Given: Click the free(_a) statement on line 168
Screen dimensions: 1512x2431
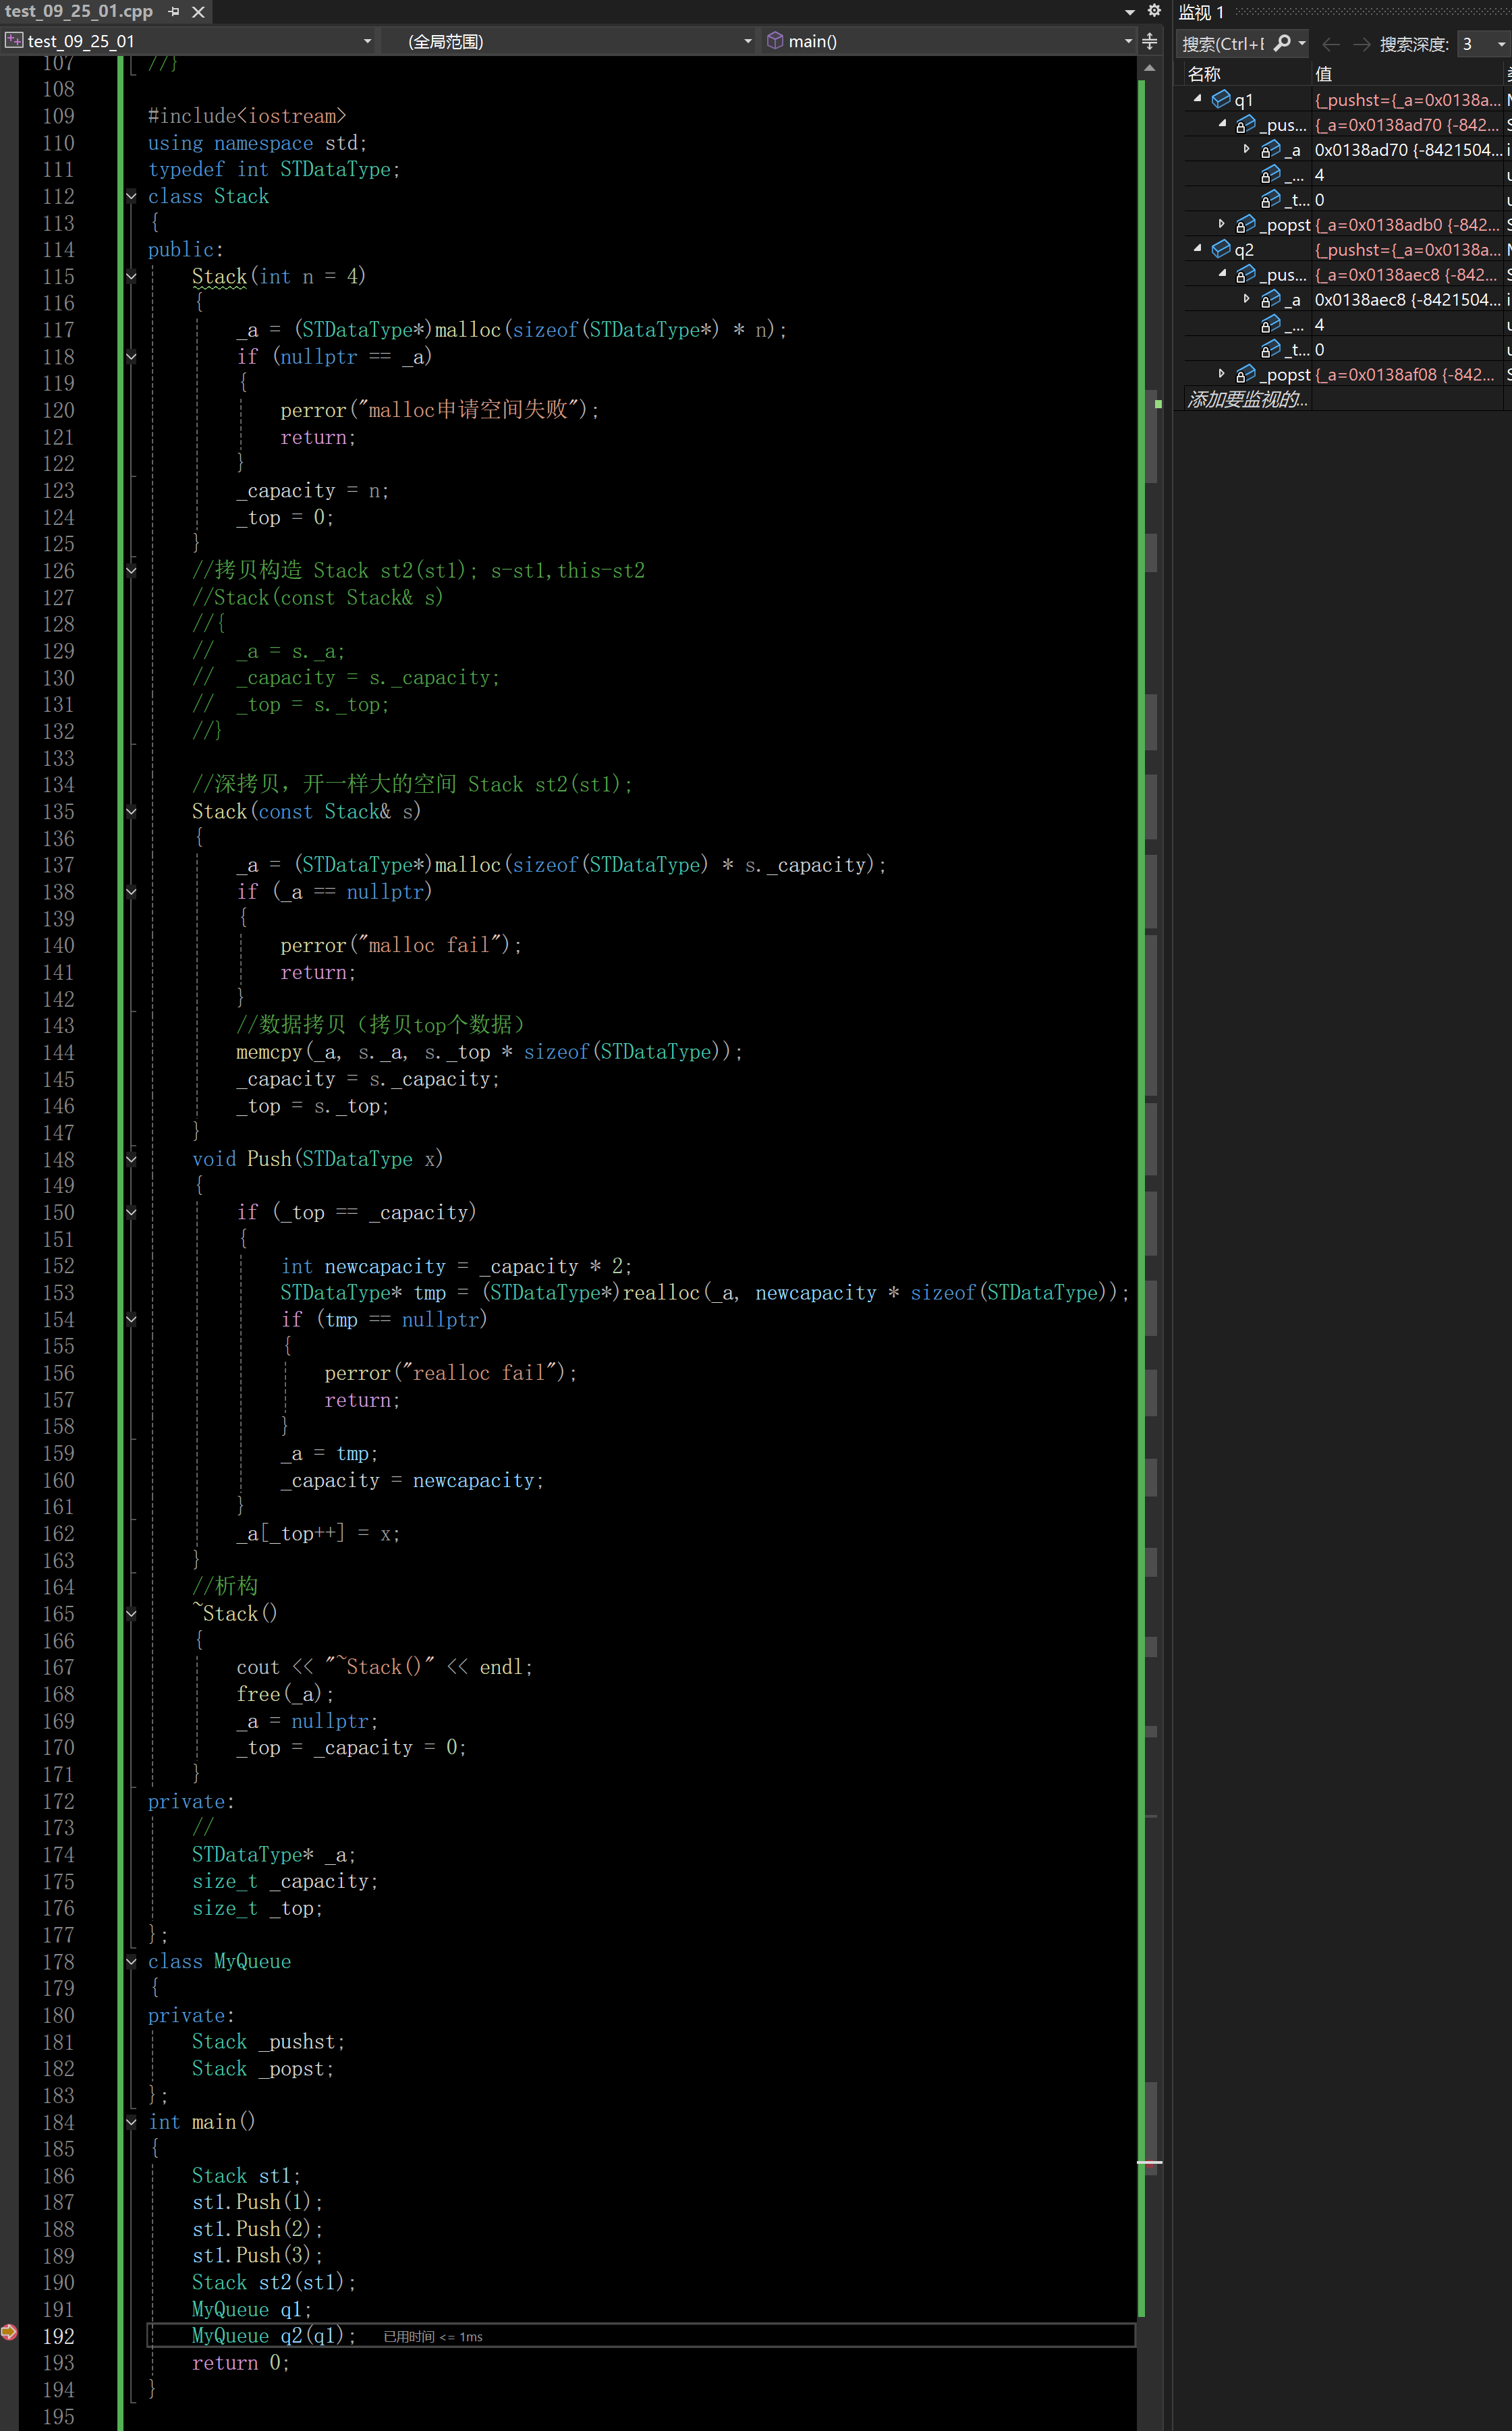Looking at the screenshot, I should pyautogui.click(x=285, y=1694).
